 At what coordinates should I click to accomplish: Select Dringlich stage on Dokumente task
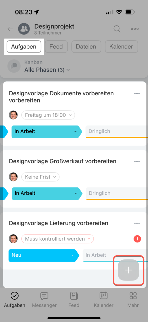(117, 131)
